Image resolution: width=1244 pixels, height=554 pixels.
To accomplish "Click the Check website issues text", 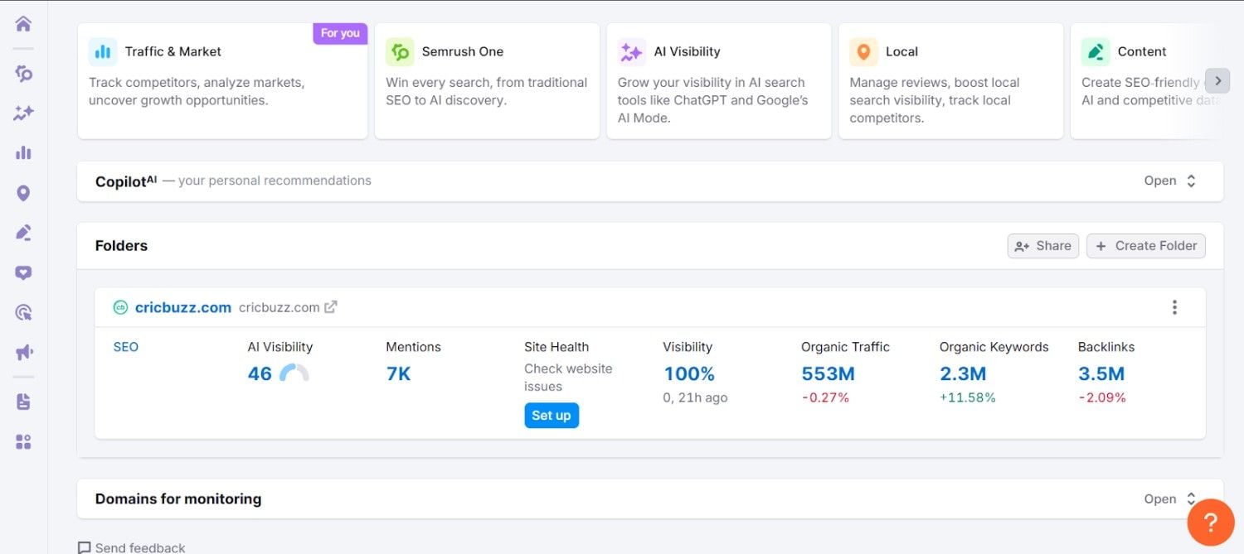I will tap(568, 378).
